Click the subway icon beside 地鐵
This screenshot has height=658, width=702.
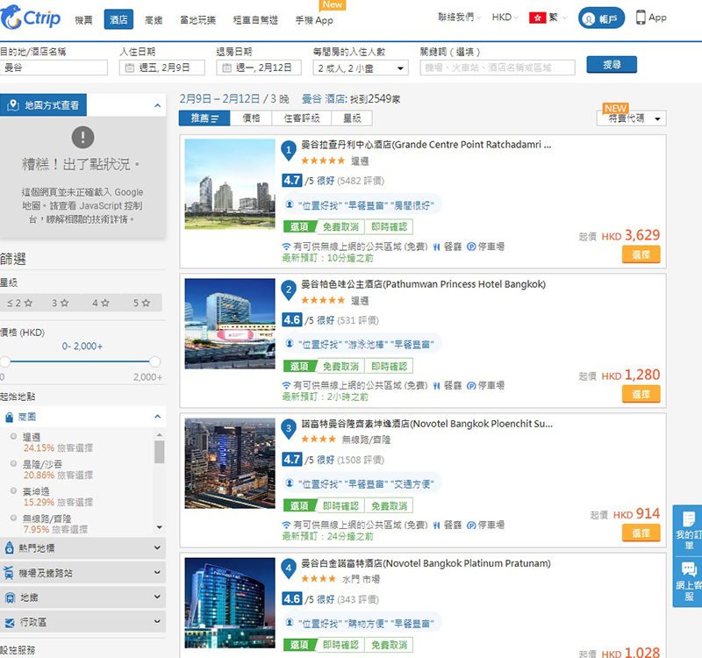click(x=10, y=597)
